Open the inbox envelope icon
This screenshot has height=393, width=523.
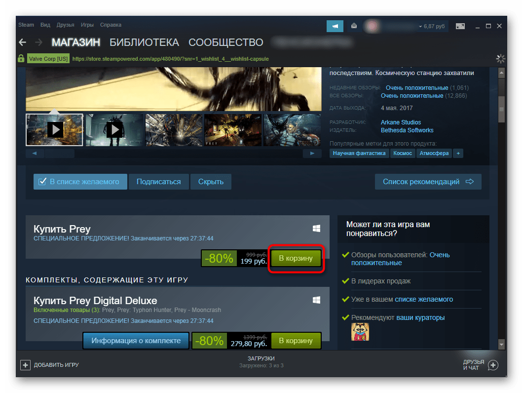click(x=354, y=26)
